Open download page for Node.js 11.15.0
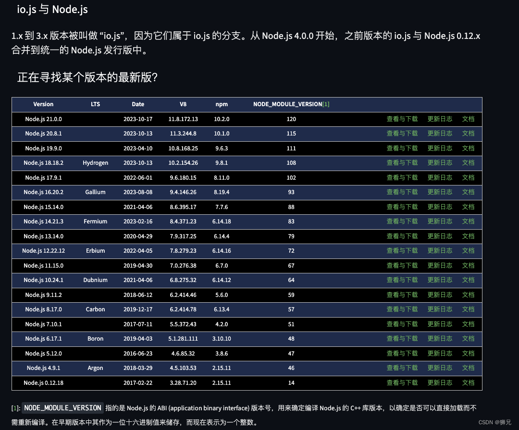Image resolution: width=519 pixels, height=430 pixels. click(x=402, y=266)
